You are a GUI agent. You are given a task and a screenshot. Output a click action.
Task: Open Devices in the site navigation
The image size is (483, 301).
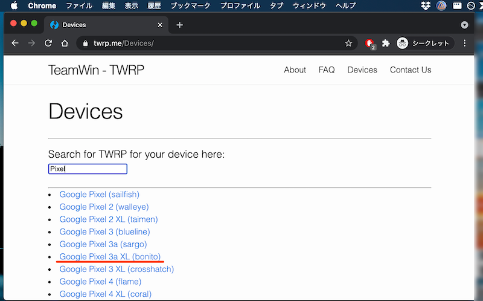(x=362, y=70)
